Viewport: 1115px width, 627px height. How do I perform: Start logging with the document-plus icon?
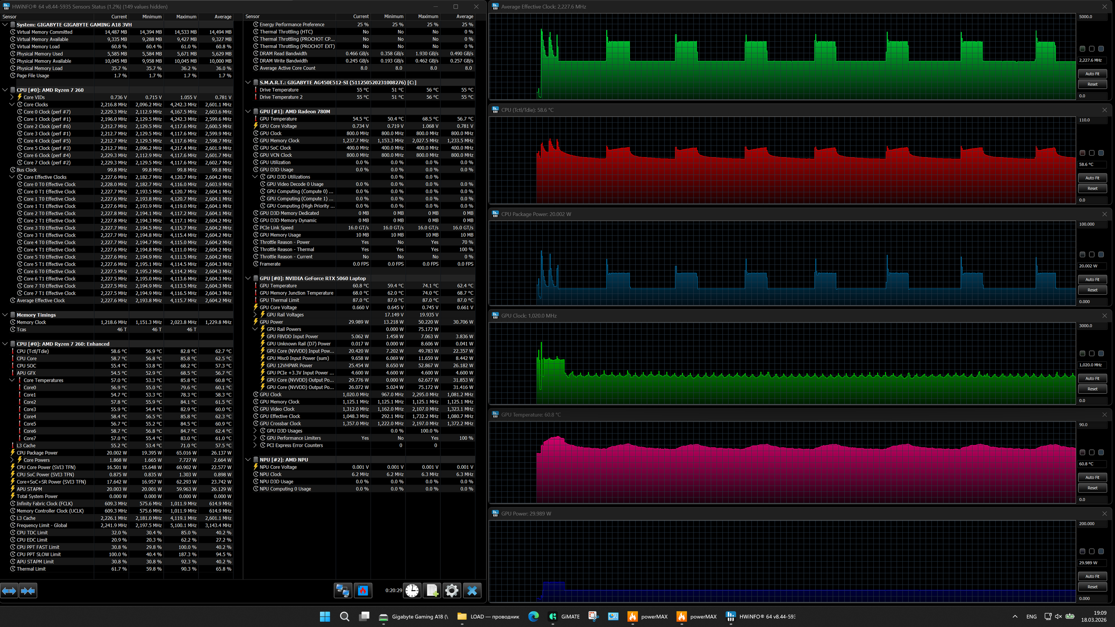(x=432, y=591)
